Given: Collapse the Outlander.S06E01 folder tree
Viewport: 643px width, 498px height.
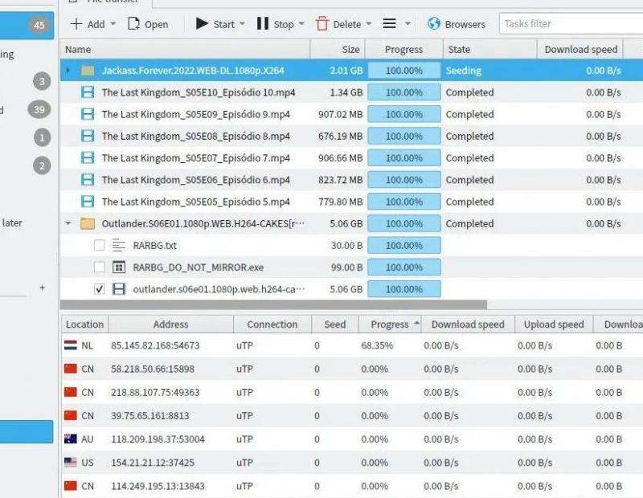Looking at the screenshot, I should tap(68, 224).
